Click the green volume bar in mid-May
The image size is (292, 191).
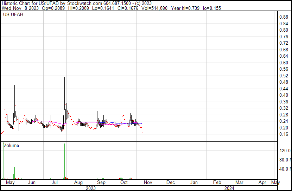[14, 173]
